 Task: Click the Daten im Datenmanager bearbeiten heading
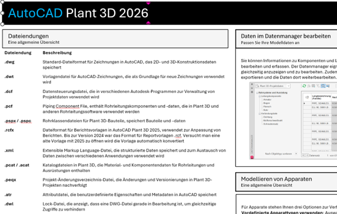[x=286, y=36]
